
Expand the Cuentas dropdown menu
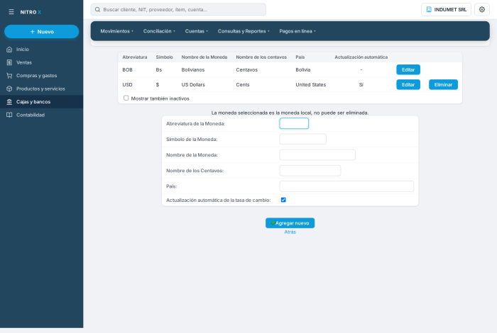click(197, 31)
